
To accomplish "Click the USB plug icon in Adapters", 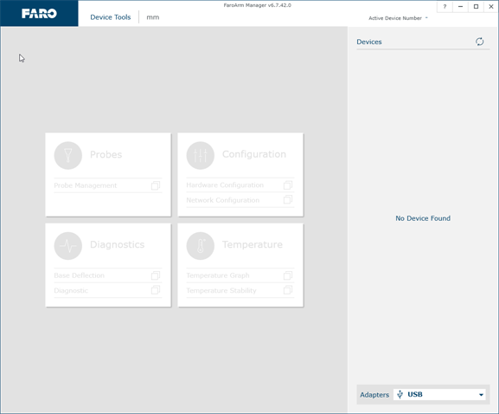I will (x=400, y=395).
